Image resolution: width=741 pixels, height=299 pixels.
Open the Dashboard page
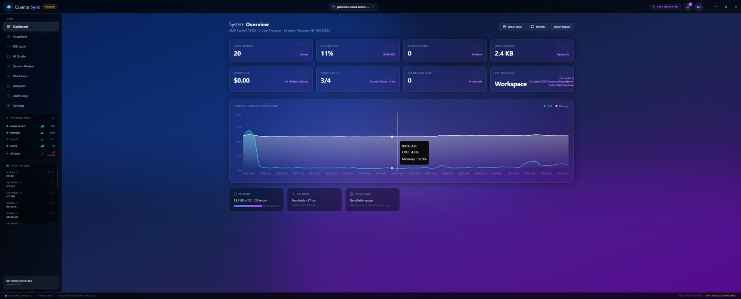click(x=31, y=27)
